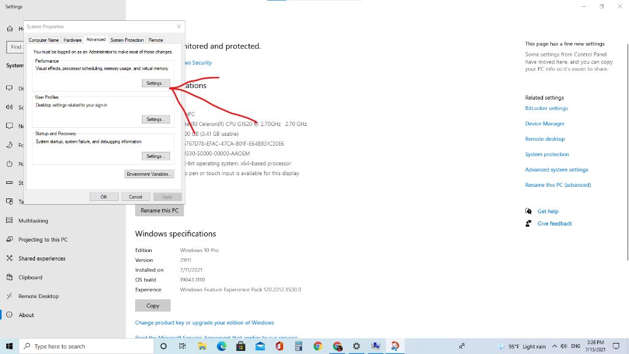Click the Settings page vertical scrollbar
The height and width of the screenshot is (354, 629).
pyautogui.click(x=627, y=151)
